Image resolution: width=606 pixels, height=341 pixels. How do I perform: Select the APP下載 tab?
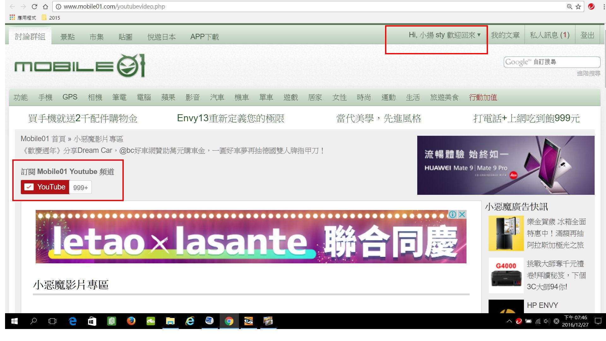pos(205,37)
